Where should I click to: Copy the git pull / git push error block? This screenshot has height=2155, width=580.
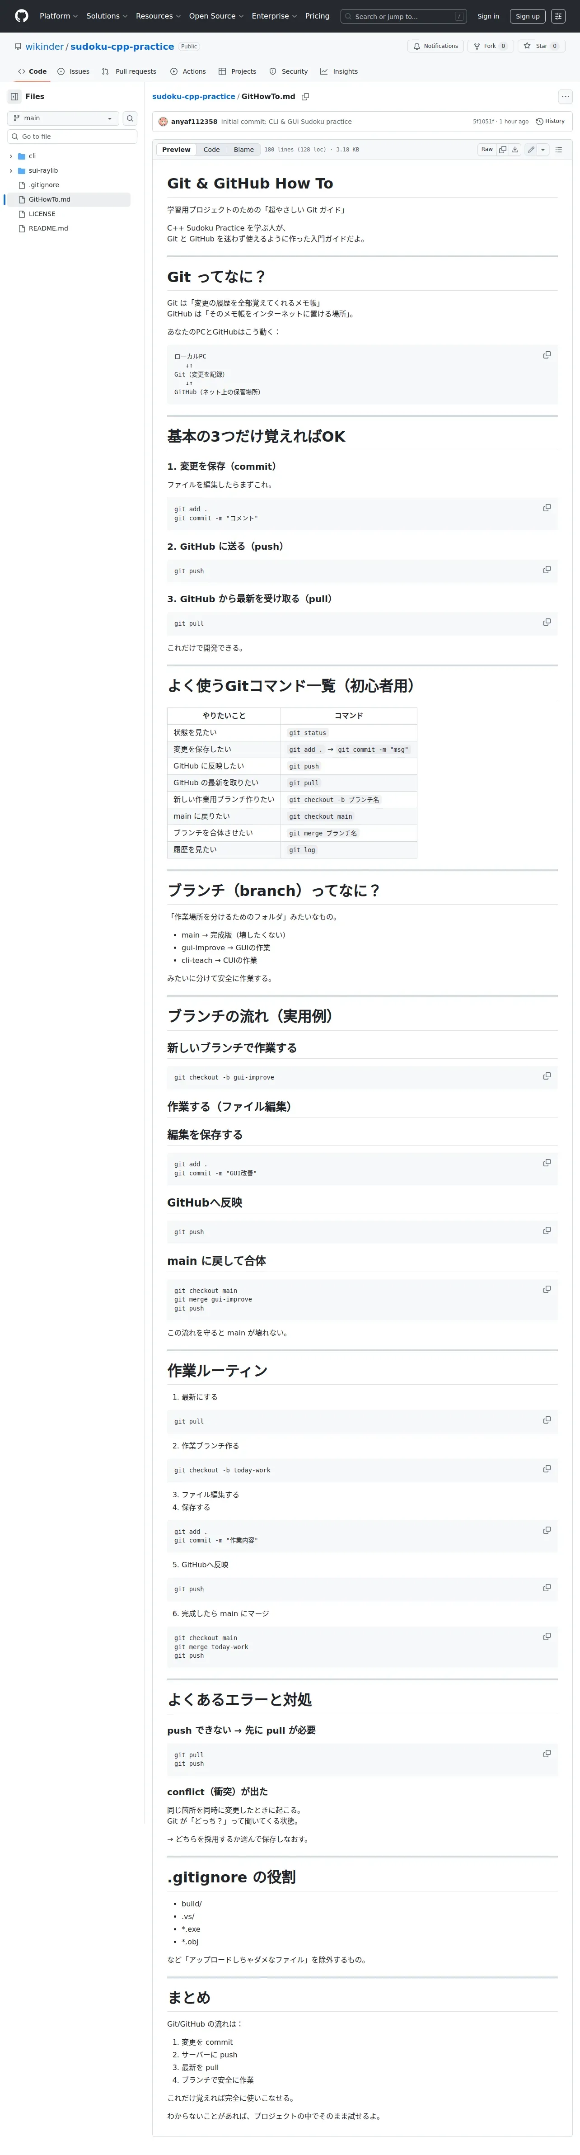547,1754
